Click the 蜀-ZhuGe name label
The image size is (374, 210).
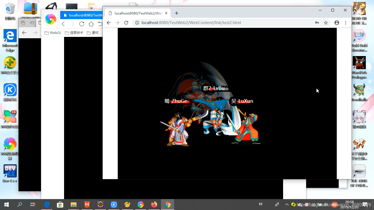pos(176,101)
